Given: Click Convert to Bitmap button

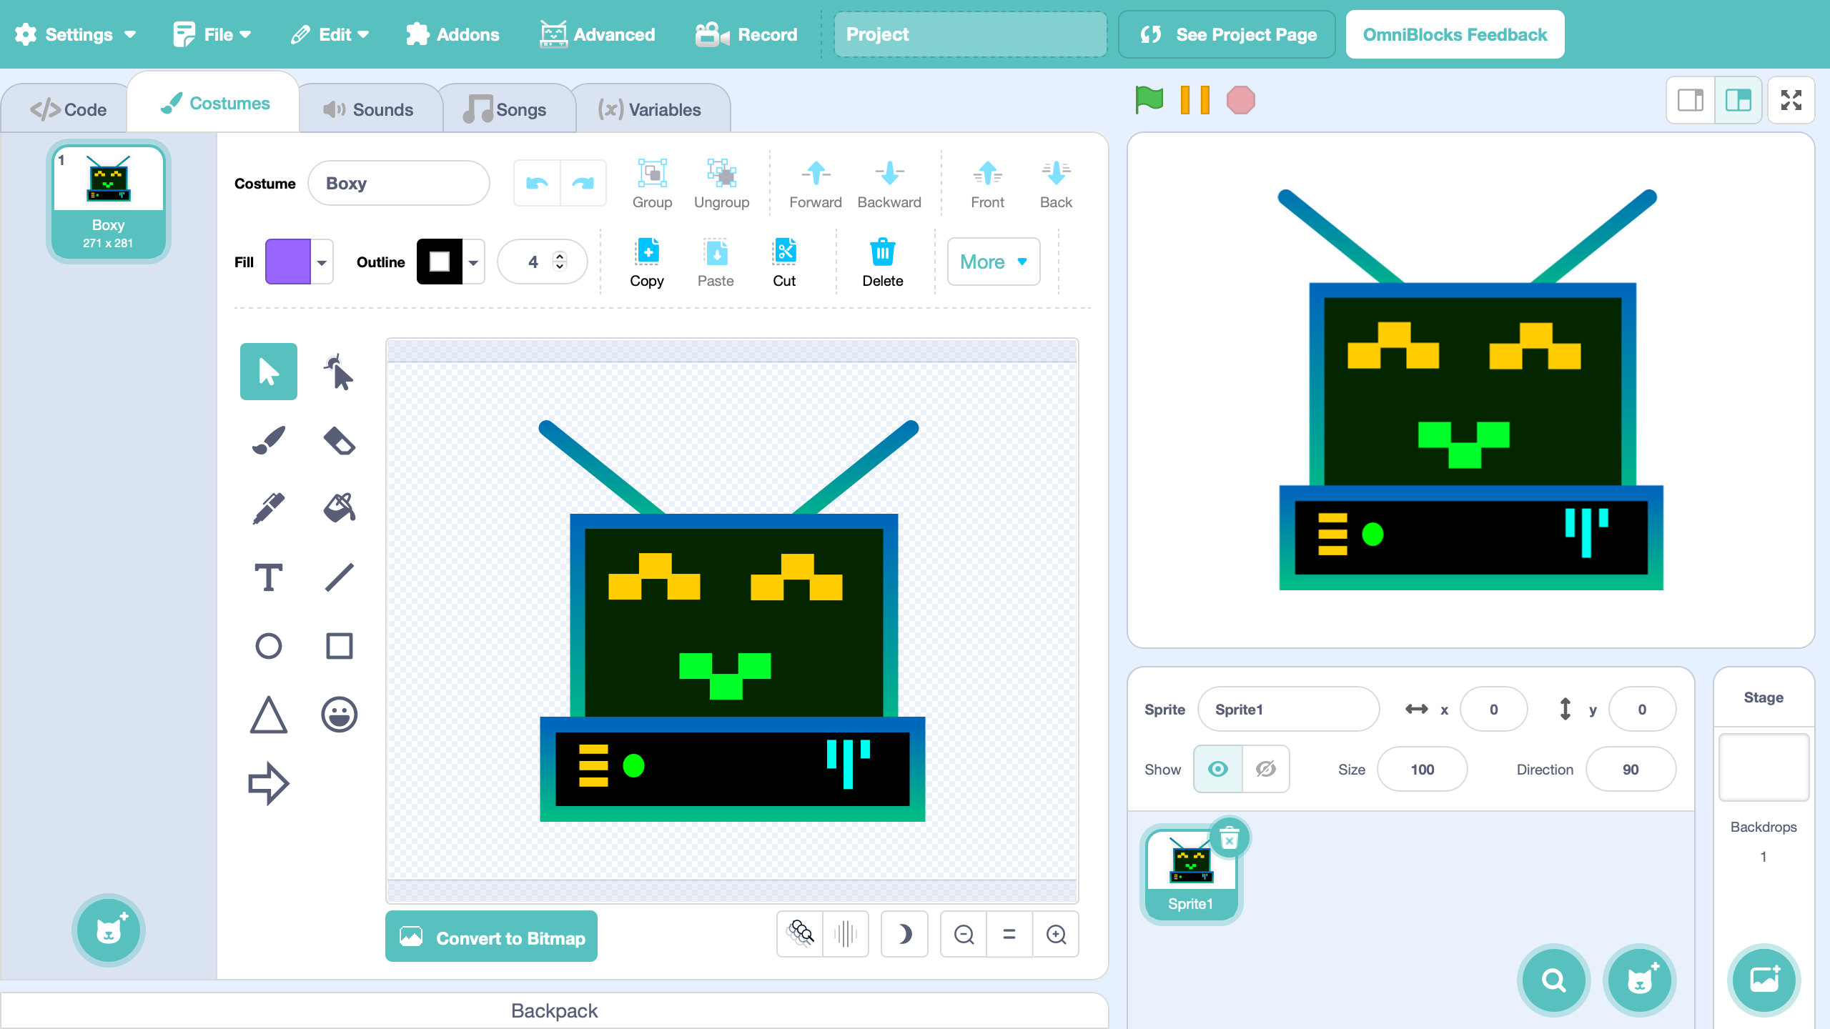Looking at the screenshot, I should click(492, 937).
